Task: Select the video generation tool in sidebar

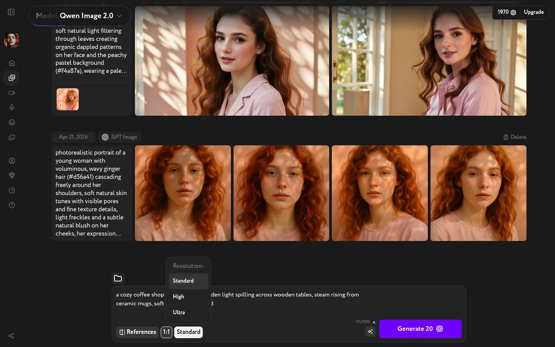Action: pos(12,93)
